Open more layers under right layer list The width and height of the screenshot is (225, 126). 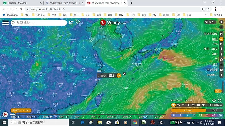pyautogui.click(x=212, y=75)
